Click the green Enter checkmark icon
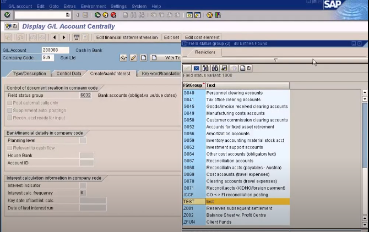 (7, 15)
